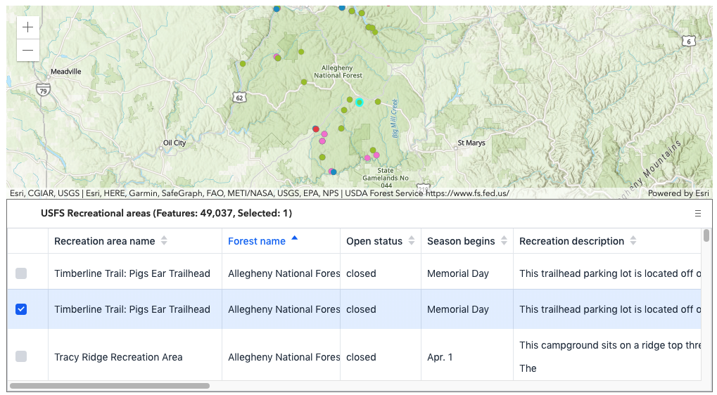This screenshot has width=717, height=395.
Task: Uncheck the selected Timberline Trail row
Action: click(x=21, y=309)
